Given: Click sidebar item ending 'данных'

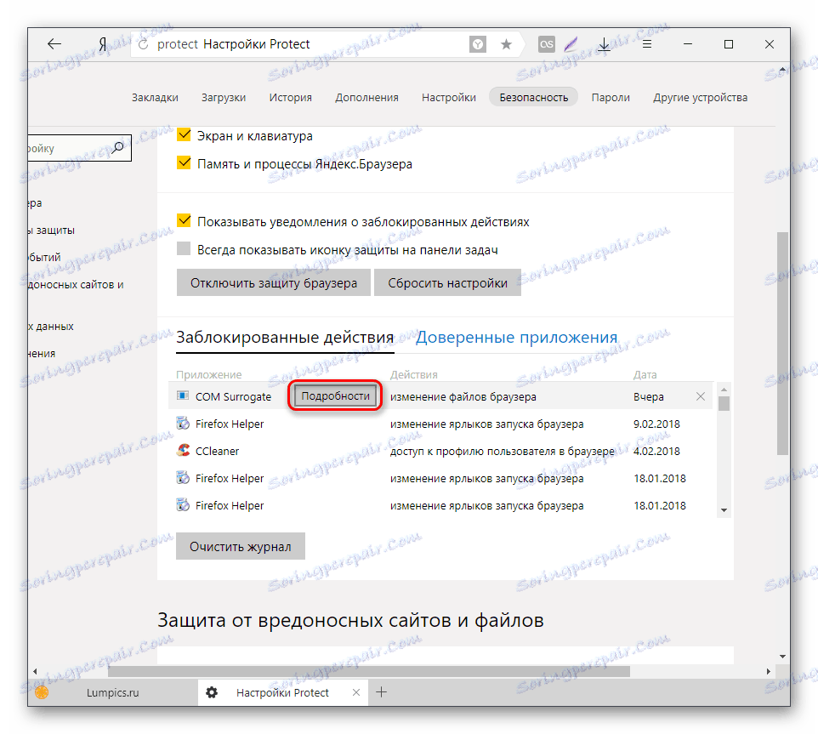Looking at the screenshot, I should point(51,327).
